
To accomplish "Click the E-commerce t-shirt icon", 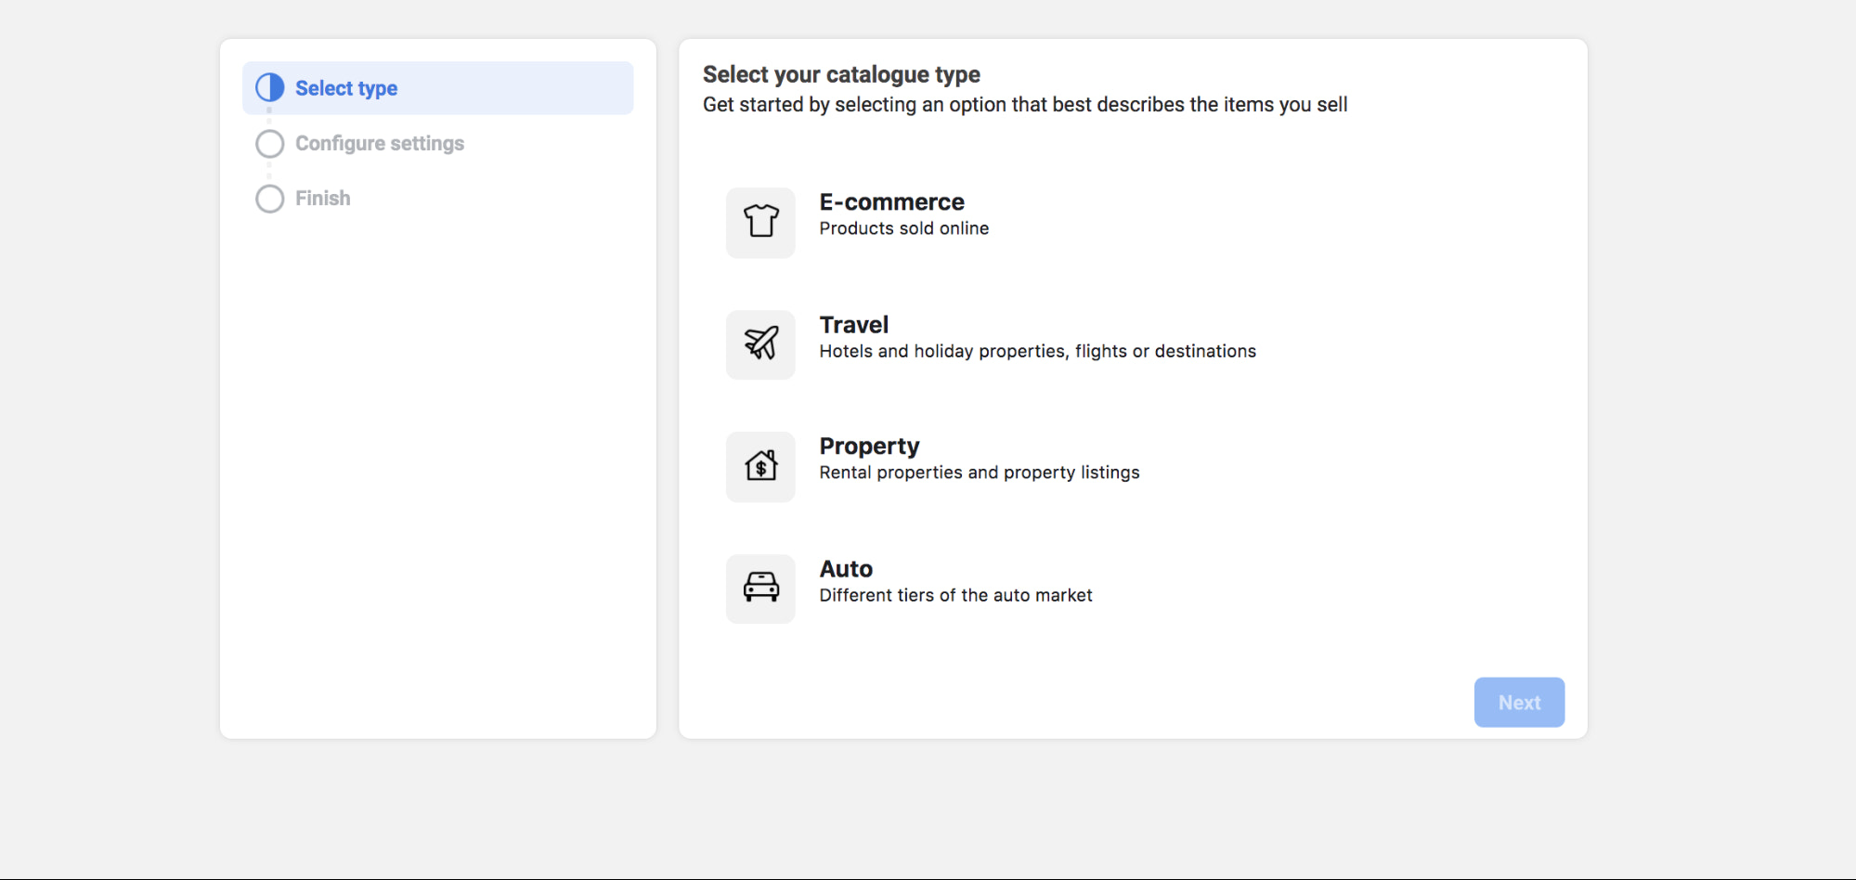I will 760,223.
